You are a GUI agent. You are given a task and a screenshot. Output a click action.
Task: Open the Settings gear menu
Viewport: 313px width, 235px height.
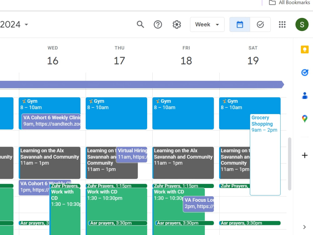tap(177, 24)
